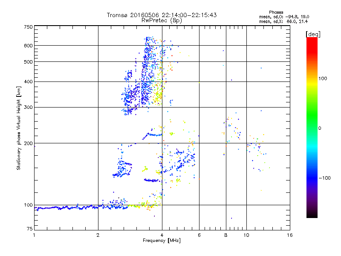Click the '100' colorbar tick label
Screen dimensions: 341x256
[x=323, y=79]
